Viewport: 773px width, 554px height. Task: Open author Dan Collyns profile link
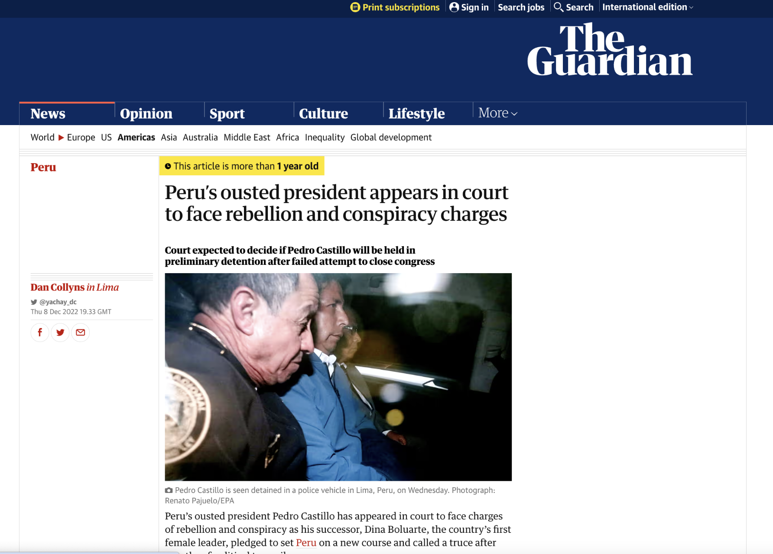pos(58,287)
